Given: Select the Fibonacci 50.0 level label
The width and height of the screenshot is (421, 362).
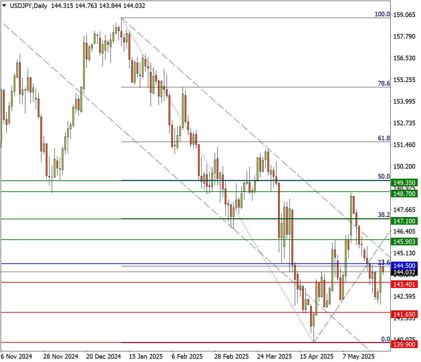Looking at the screenshot, I should pyautogui.click(x=384, y=176).
